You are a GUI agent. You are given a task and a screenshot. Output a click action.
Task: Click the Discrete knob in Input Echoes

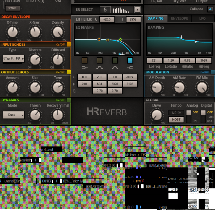(35, 60)
